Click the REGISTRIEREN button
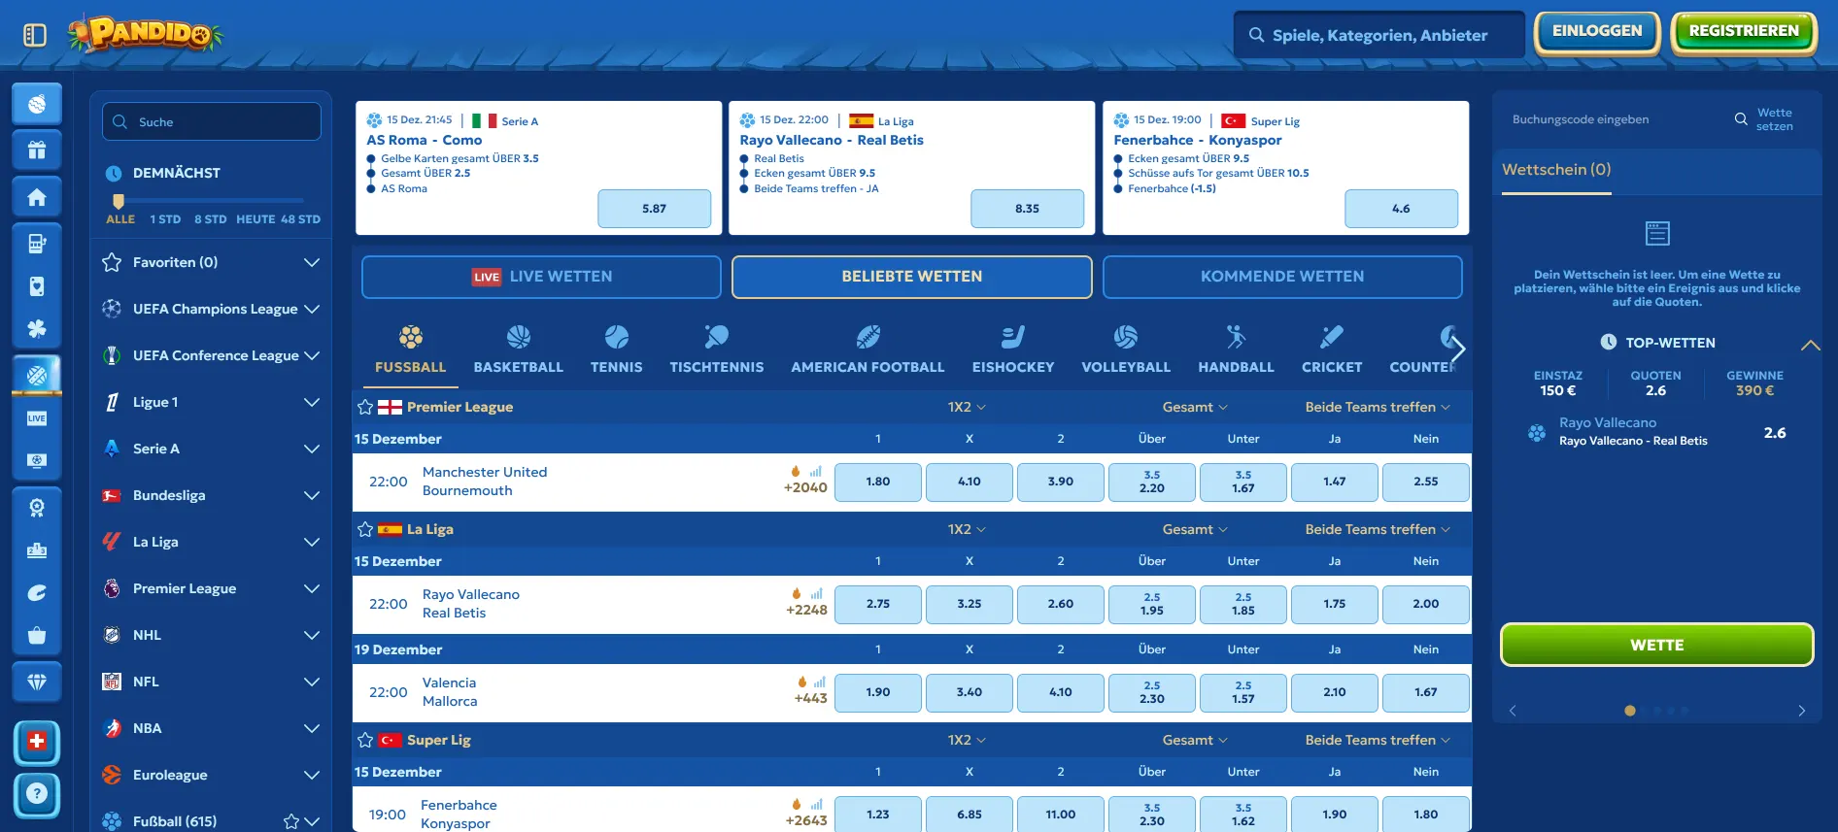This screenshot has height=832, width=1838. coord(1743,32)
